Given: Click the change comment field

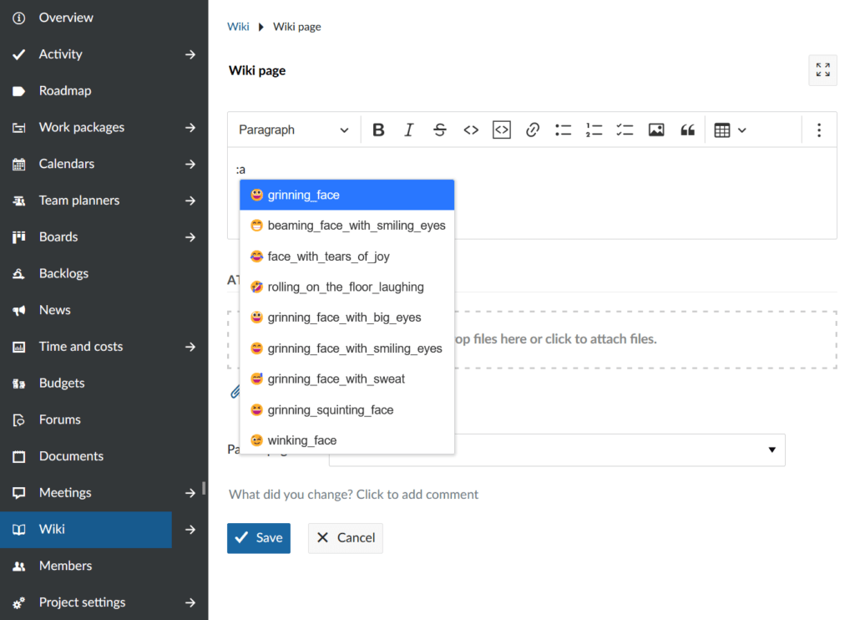Looking at the screenshot, I should point(354,494).
